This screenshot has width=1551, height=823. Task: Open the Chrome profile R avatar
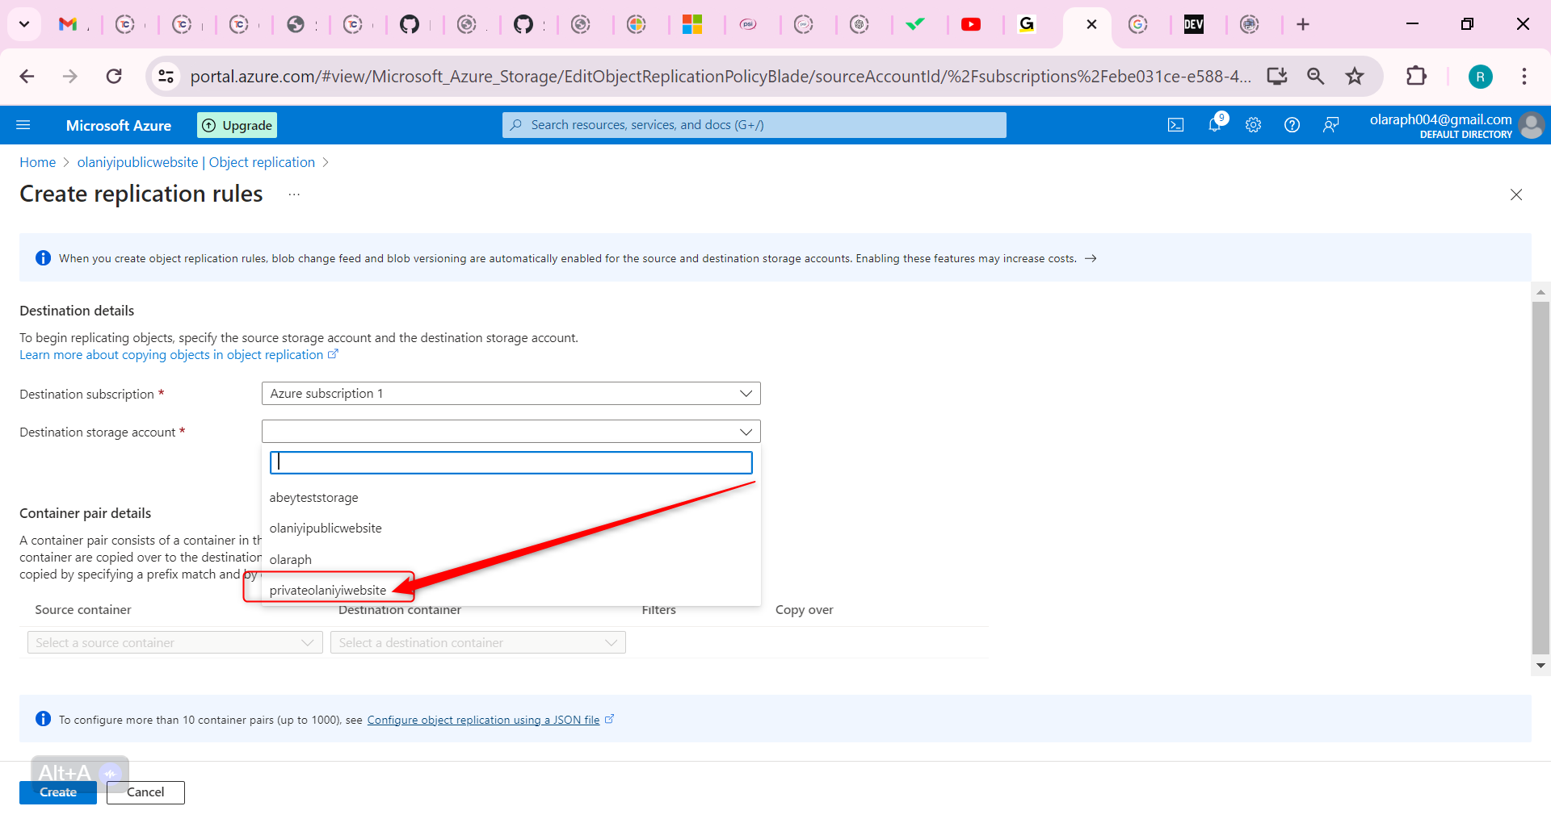tap(1480, 77)
